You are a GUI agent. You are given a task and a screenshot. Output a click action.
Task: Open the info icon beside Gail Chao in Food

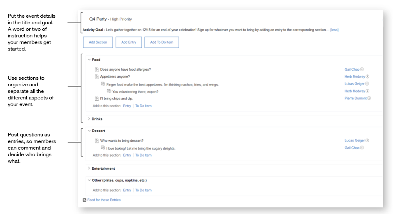[x=362, y=69]
